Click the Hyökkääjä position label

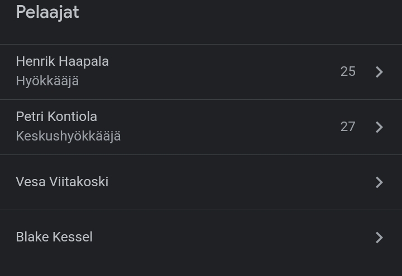click(47, 81)
